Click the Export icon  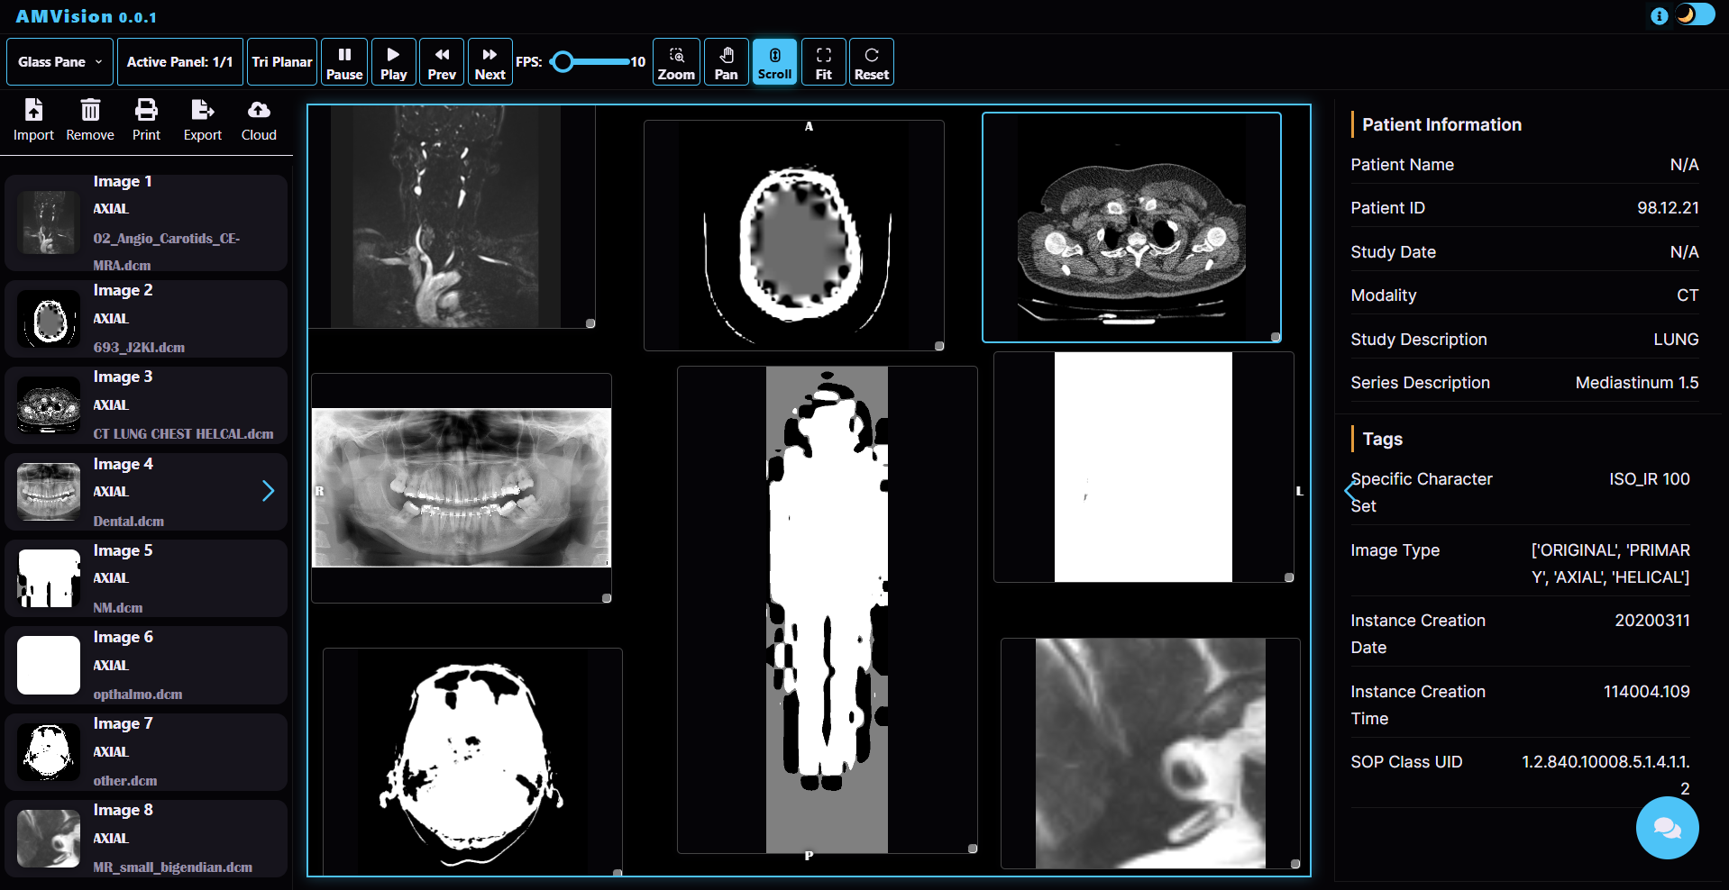pos(203,120)
